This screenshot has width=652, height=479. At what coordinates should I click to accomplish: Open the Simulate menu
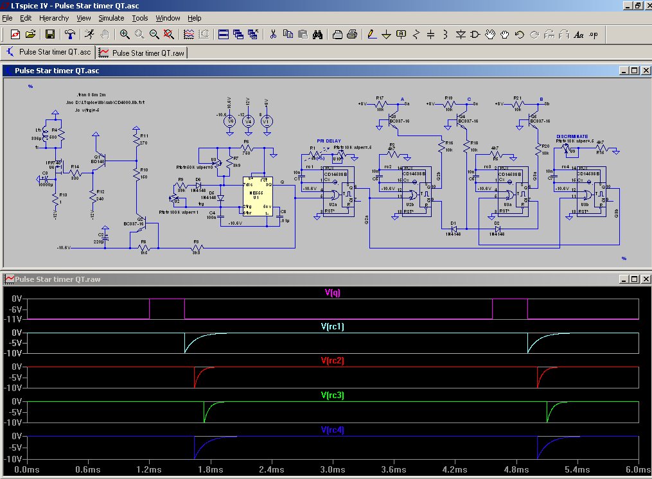pyautogui.click(x=111, y=18)
